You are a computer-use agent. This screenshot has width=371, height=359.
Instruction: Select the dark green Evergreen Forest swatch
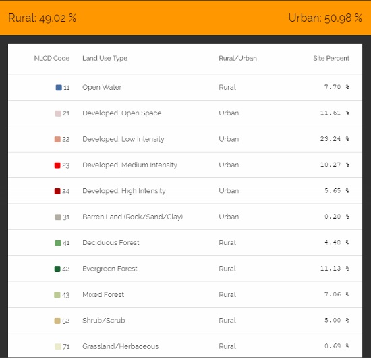pyautogui.click(x=57, y=269)
